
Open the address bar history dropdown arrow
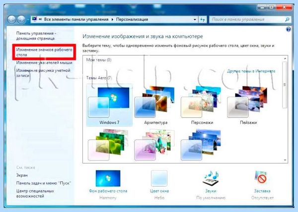(x=195, y=19)
